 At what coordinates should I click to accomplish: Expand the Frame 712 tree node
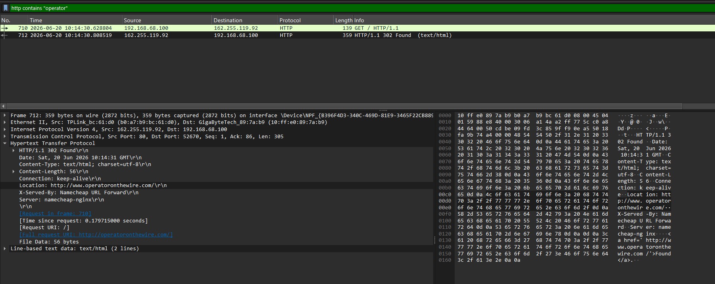5,116
